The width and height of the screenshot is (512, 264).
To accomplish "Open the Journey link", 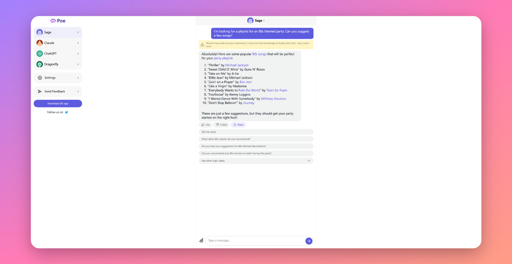I will [x=249, y=103].
